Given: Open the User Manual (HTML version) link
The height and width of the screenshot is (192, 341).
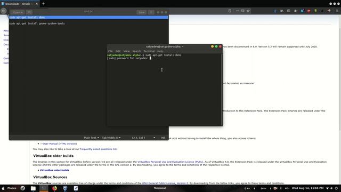Looking at the screenshot, I should (60, 143).
